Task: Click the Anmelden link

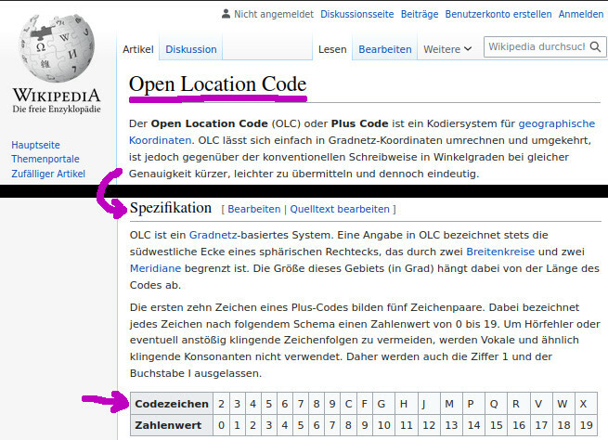Action: click(581, 14)
